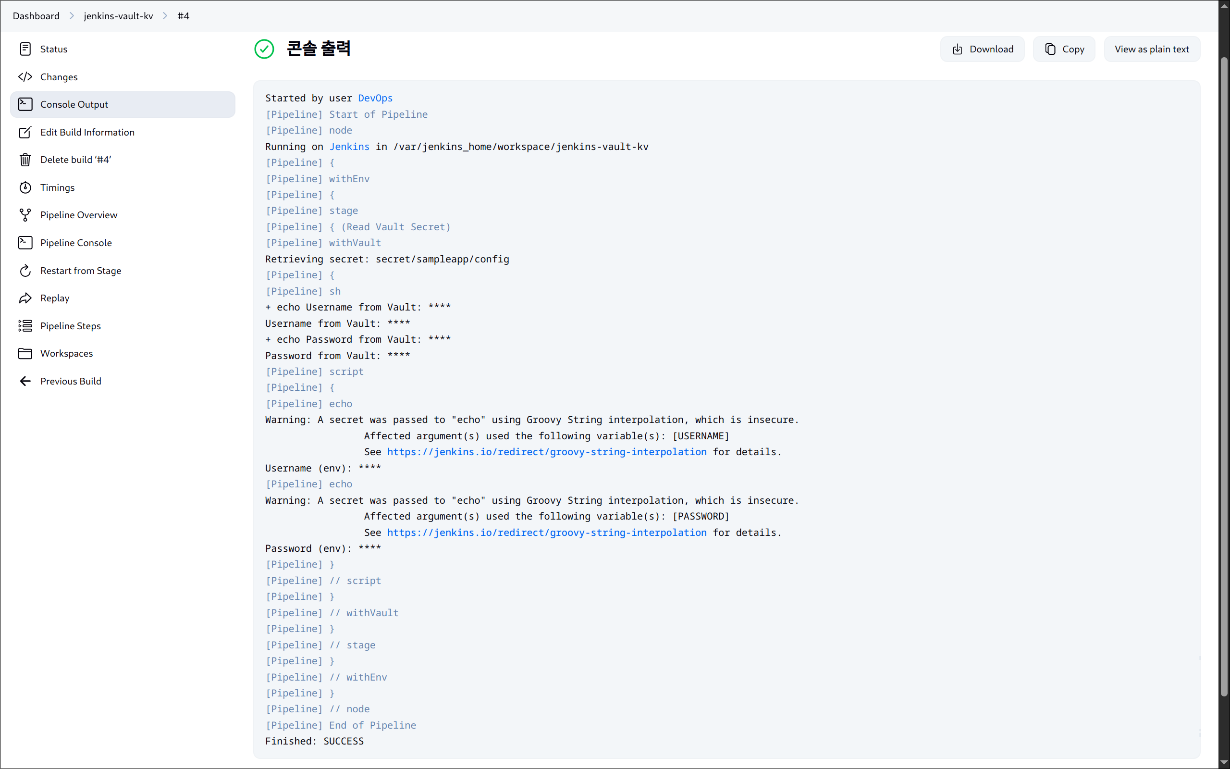Open groovy-string-interpolation link under USERNAME warning
The height and width of the screenshot is (769, 1230).
click(546, 452)
